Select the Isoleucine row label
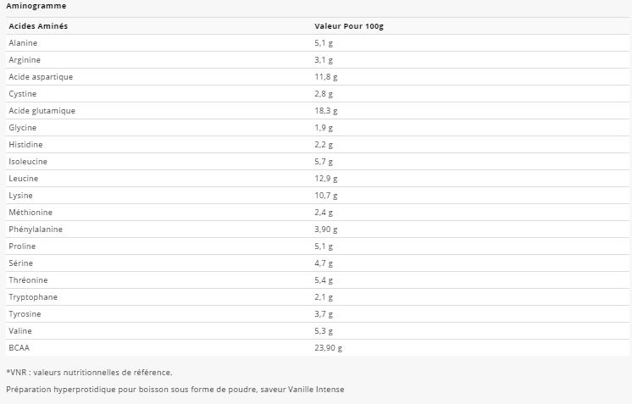Image resolution: width=632 pixels, height=404 pixels. click(x=28, y=162)
